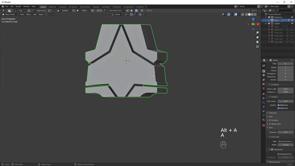Switch to the Layout workspace tab

click(x=43, y=7)
